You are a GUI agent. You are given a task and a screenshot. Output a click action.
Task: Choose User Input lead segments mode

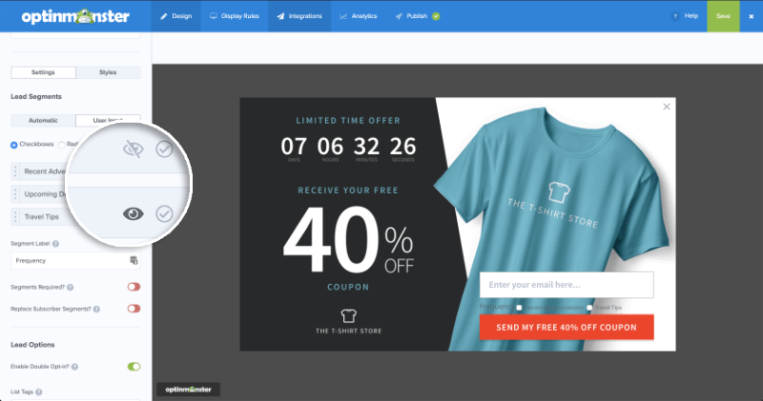(x=108, y=120)
